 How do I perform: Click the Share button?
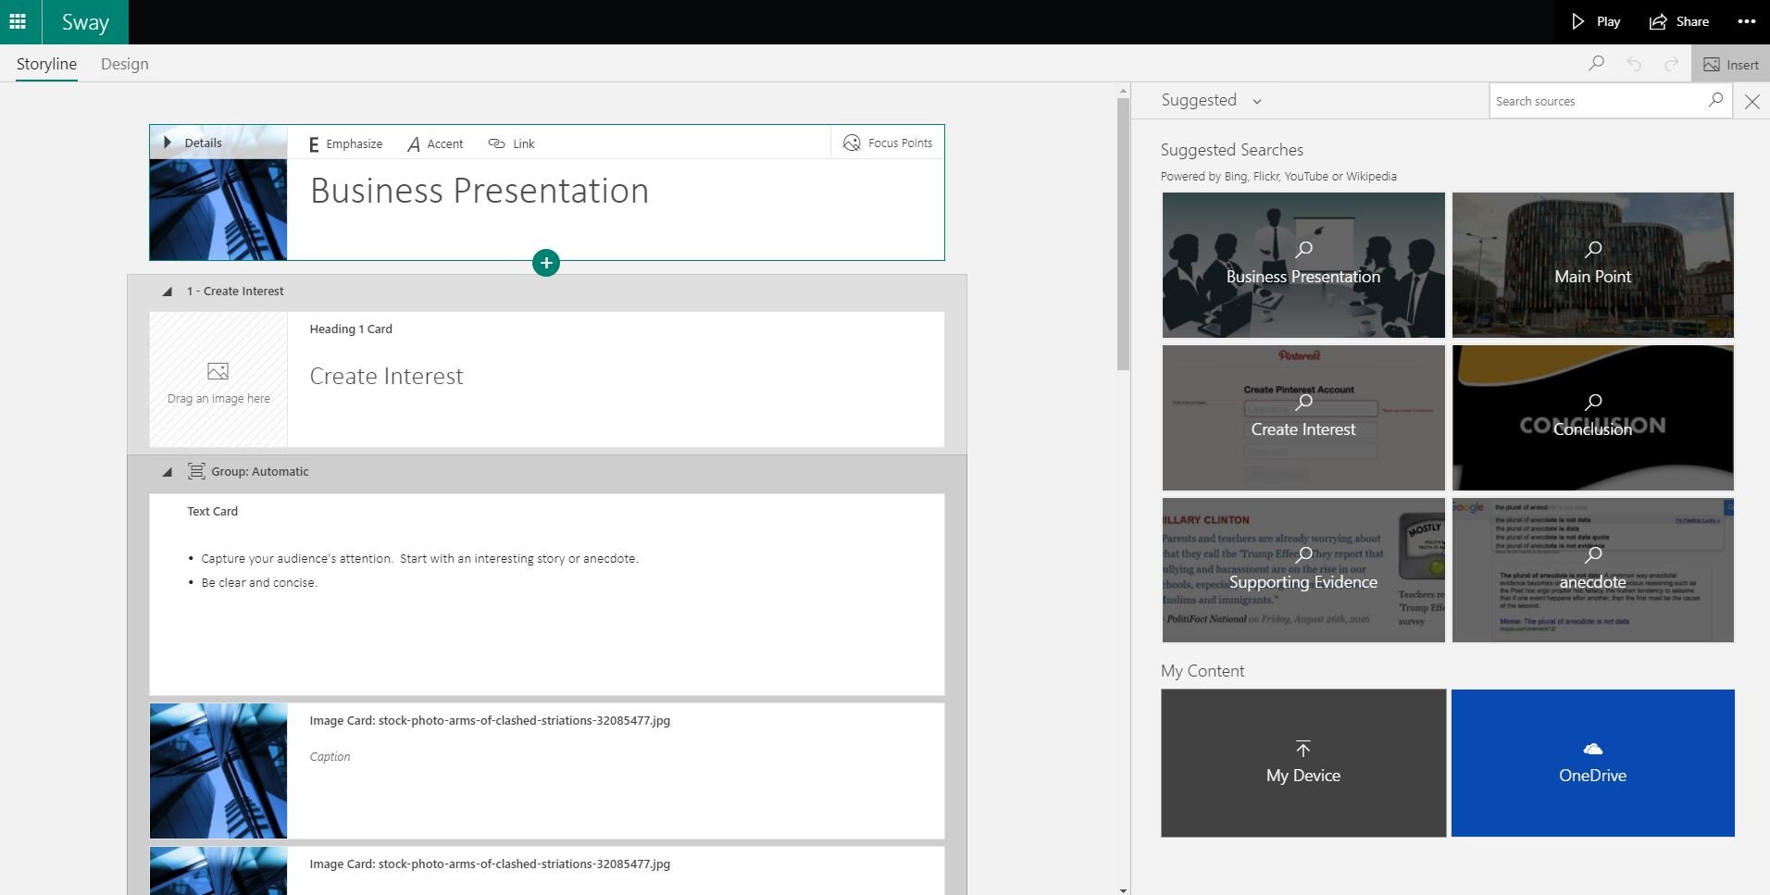(1678, 20)
